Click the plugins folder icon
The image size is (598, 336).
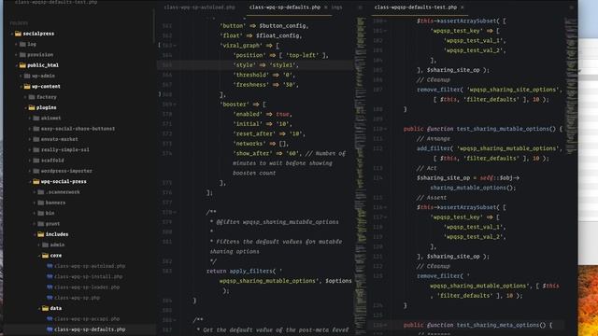tap(32, 108)
